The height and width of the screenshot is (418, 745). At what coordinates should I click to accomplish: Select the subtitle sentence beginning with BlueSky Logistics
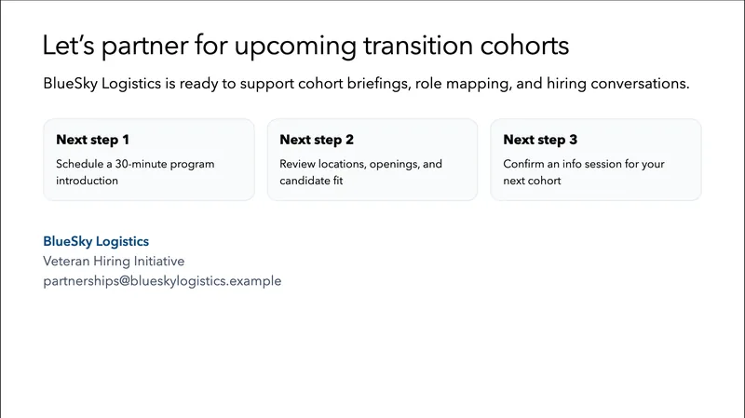pyautogui.click(x=366, y=84)
